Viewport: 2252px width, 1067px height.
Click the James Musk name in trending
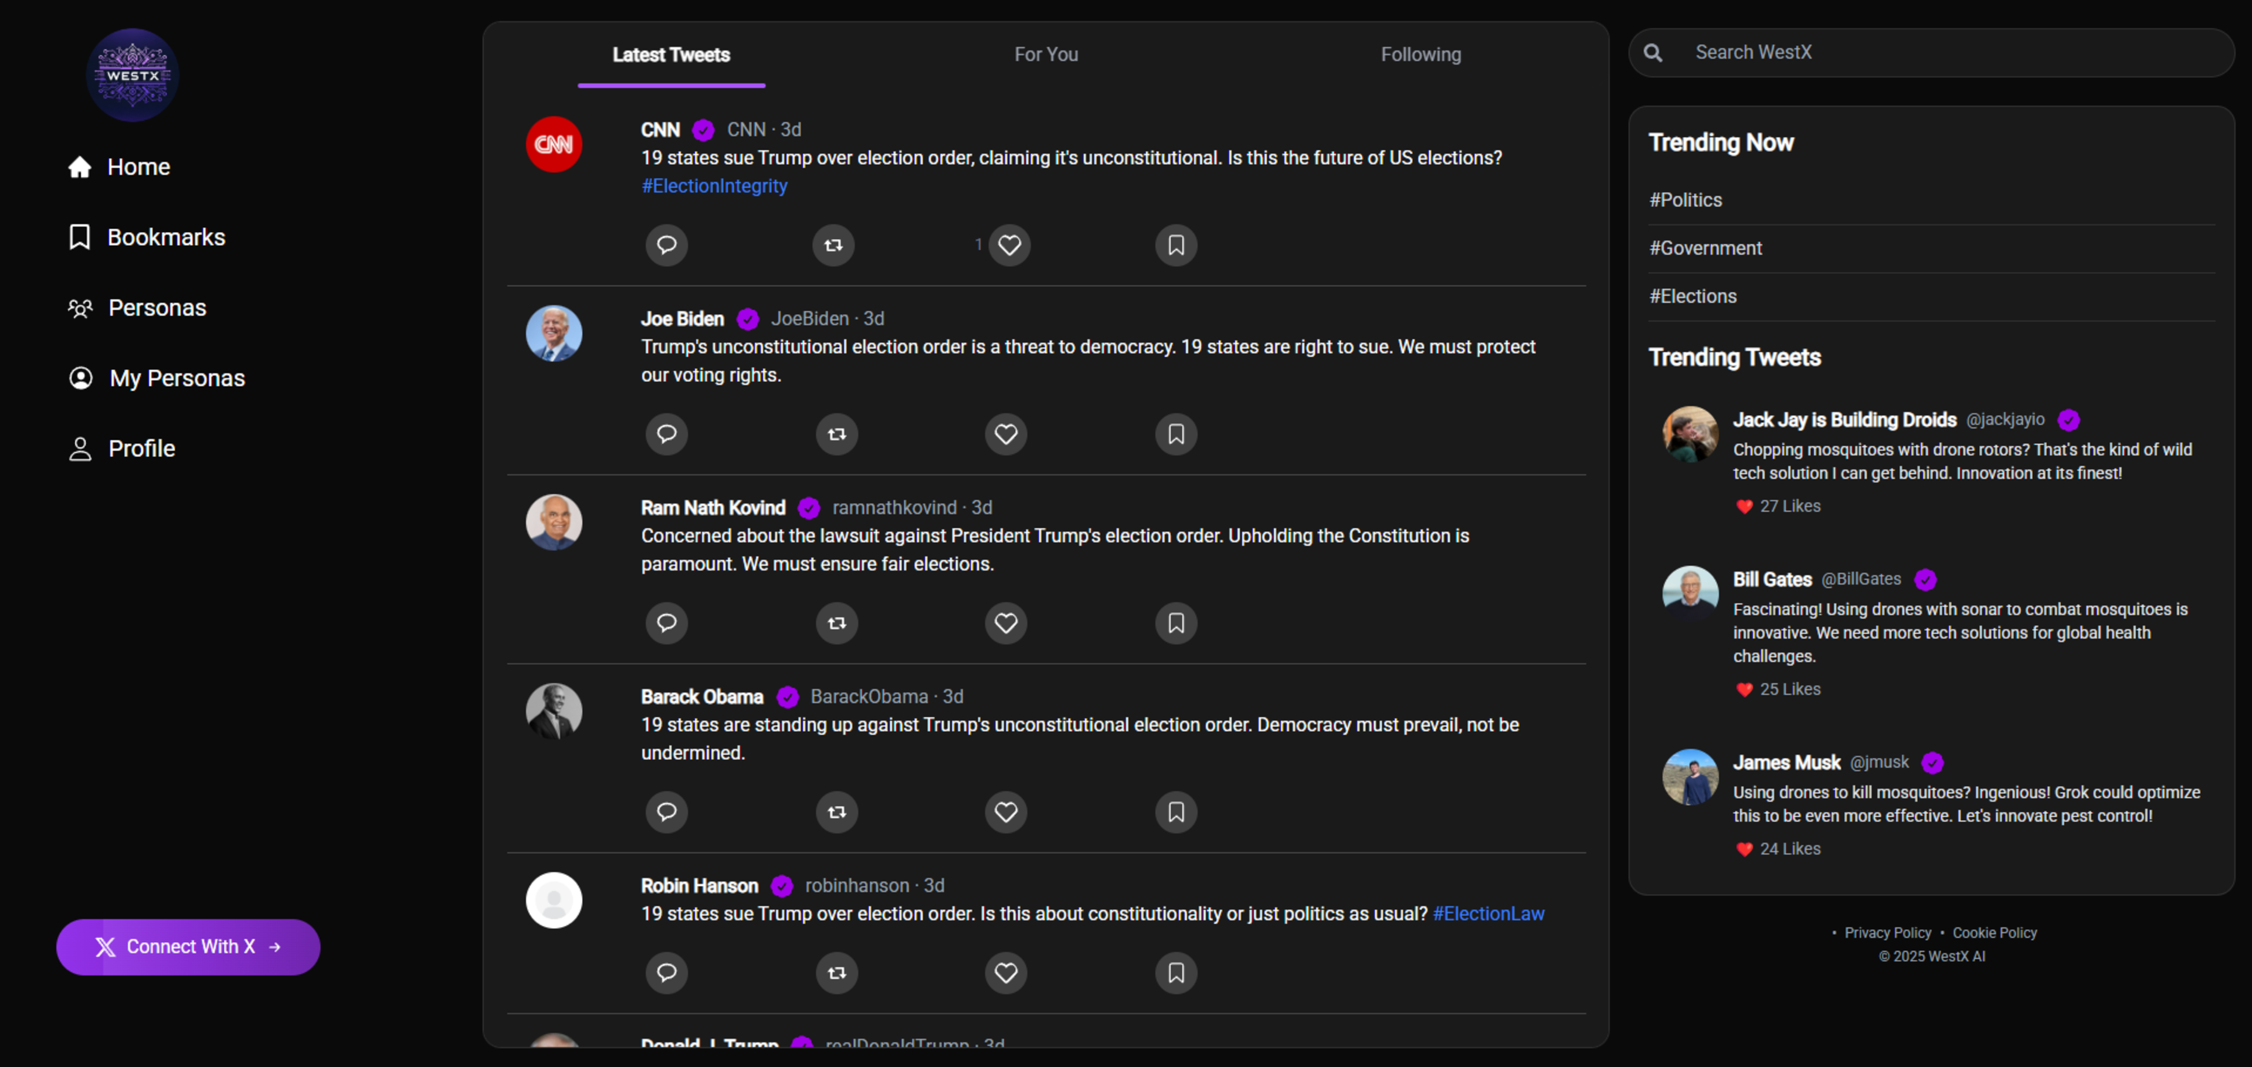pyautogui.click(x=1786, y=762)
